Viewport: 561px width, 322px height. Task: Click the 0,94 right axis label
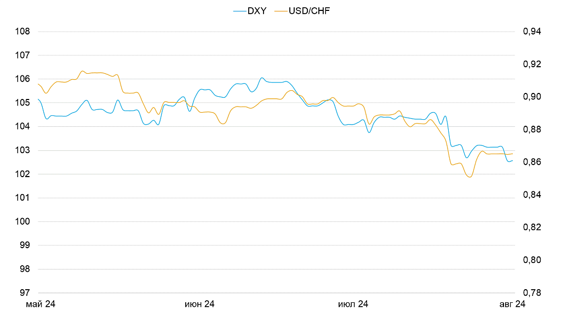pyautogui.click(x=532, y=32)
